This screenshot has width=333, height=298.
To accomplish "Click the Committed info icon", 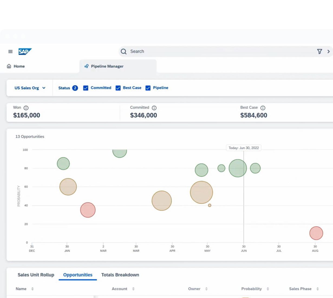I will coord(154,108).
